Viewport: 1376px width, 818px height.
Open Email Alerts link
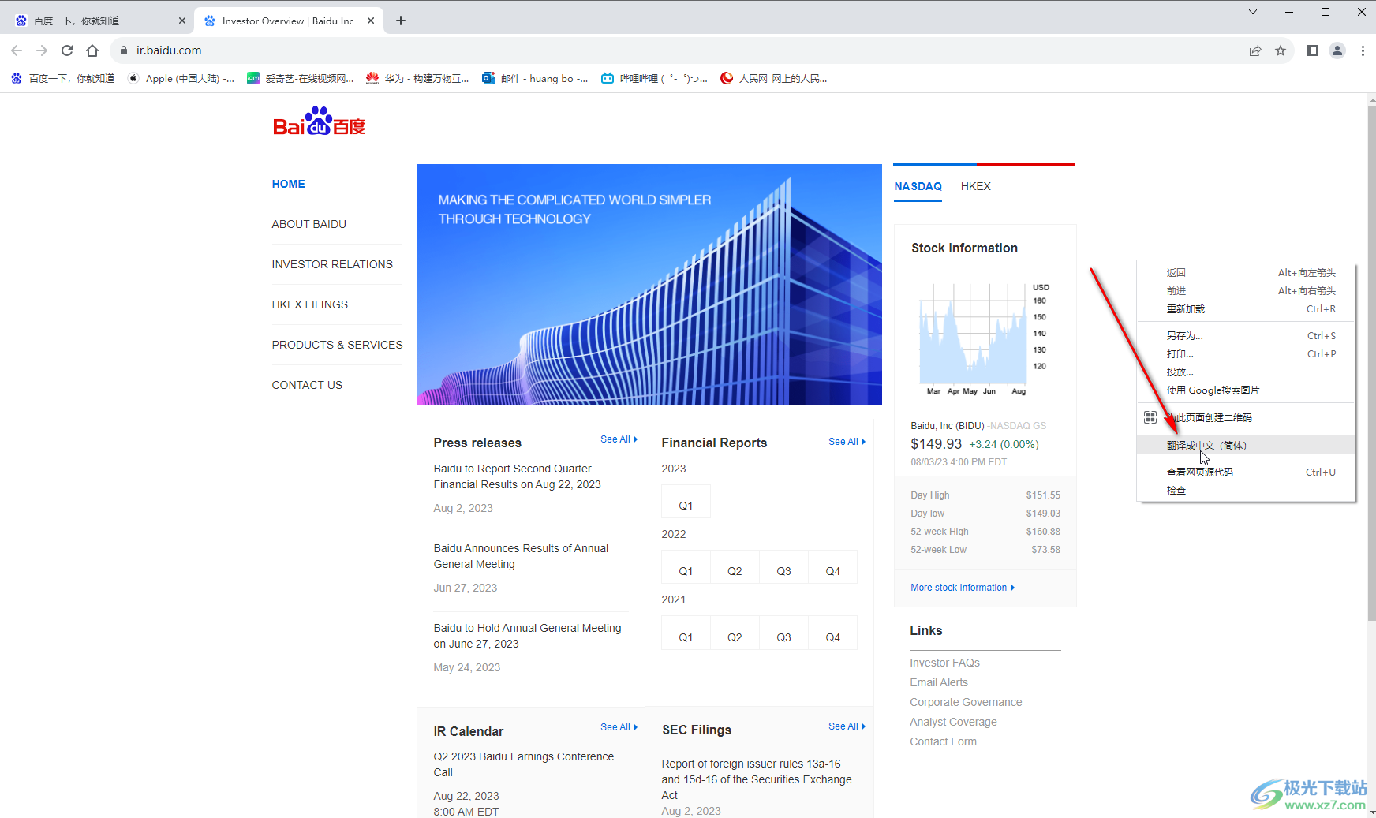(938, 682)
